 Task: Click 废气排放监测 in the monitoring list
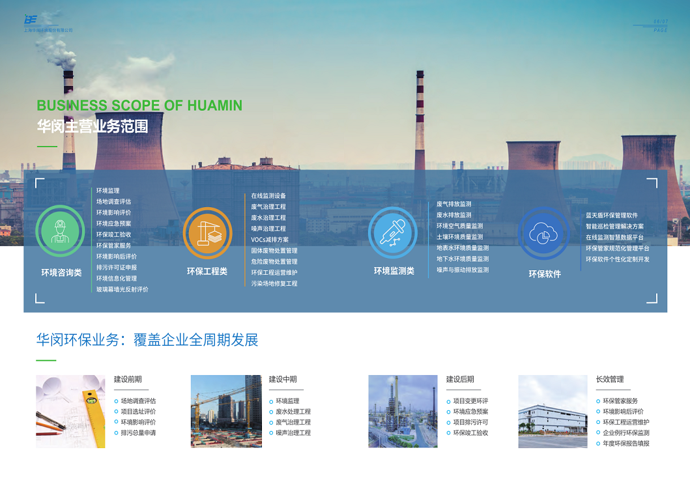[453, 204]
